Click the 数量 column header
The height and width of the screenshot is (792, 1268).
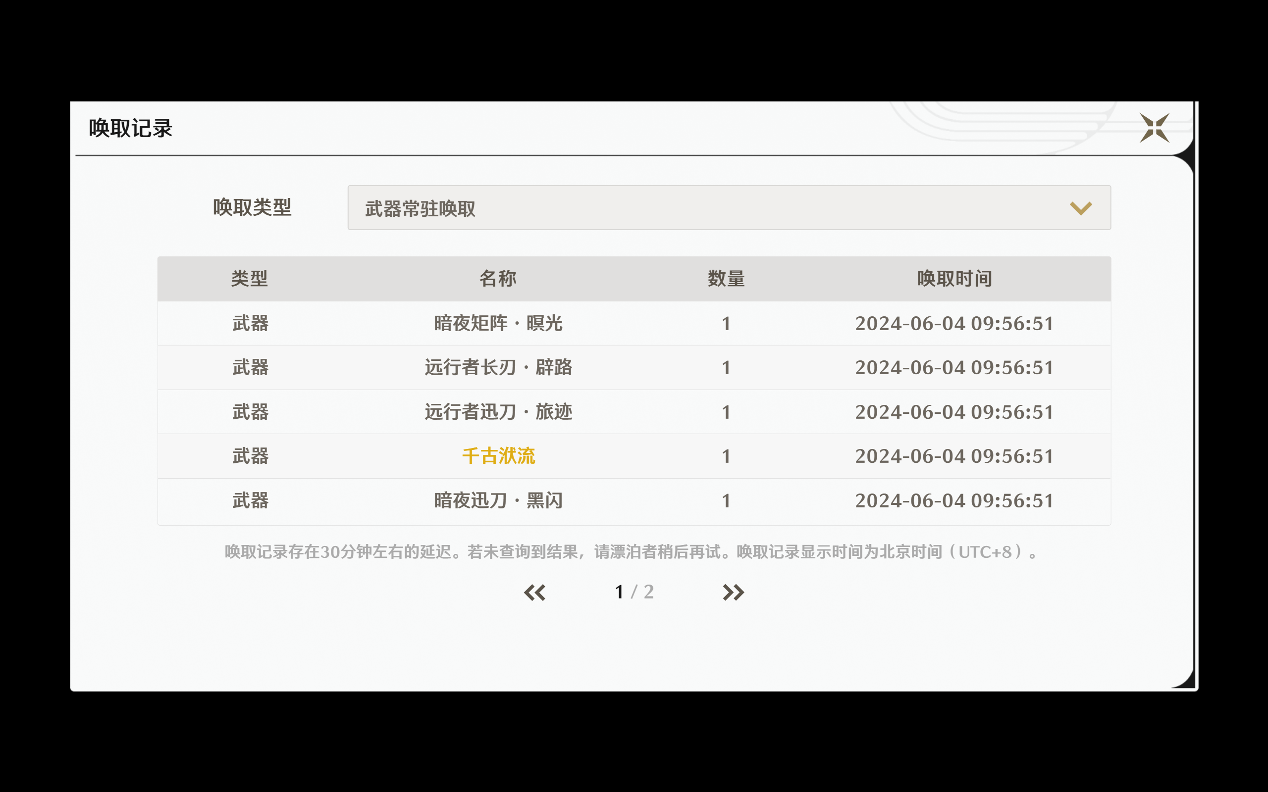point(726,279)
